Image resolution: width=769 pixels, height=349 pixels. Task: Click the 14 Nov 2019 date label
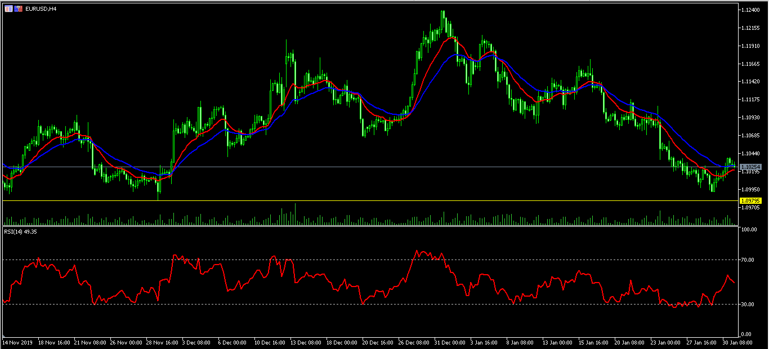tap(17, 341)
